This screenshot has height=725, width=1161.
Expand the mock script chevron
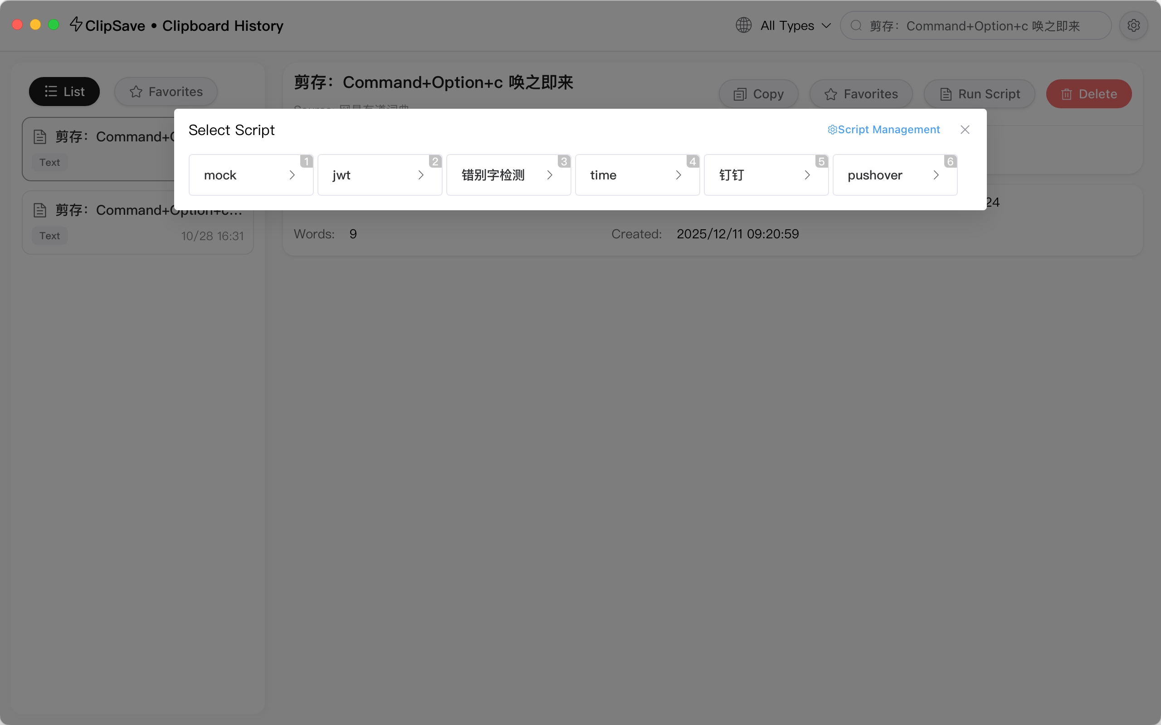[x=292, y=175]
